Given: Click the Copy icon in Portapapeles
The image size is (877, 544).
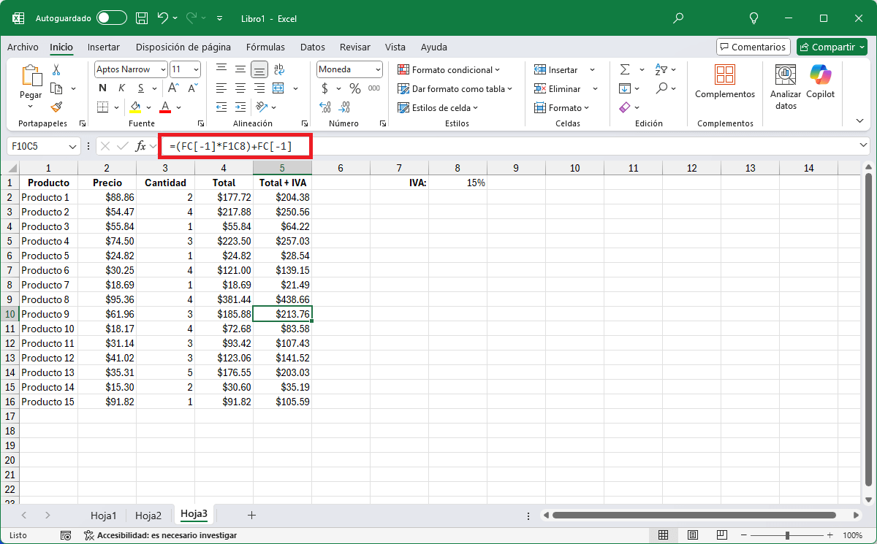Looking at the screenshot, I should 57,88.
